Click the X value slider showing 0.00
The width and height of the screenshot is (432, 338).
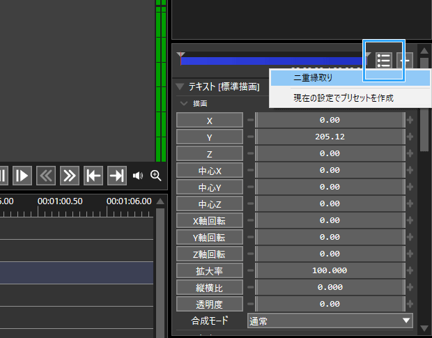330,120
